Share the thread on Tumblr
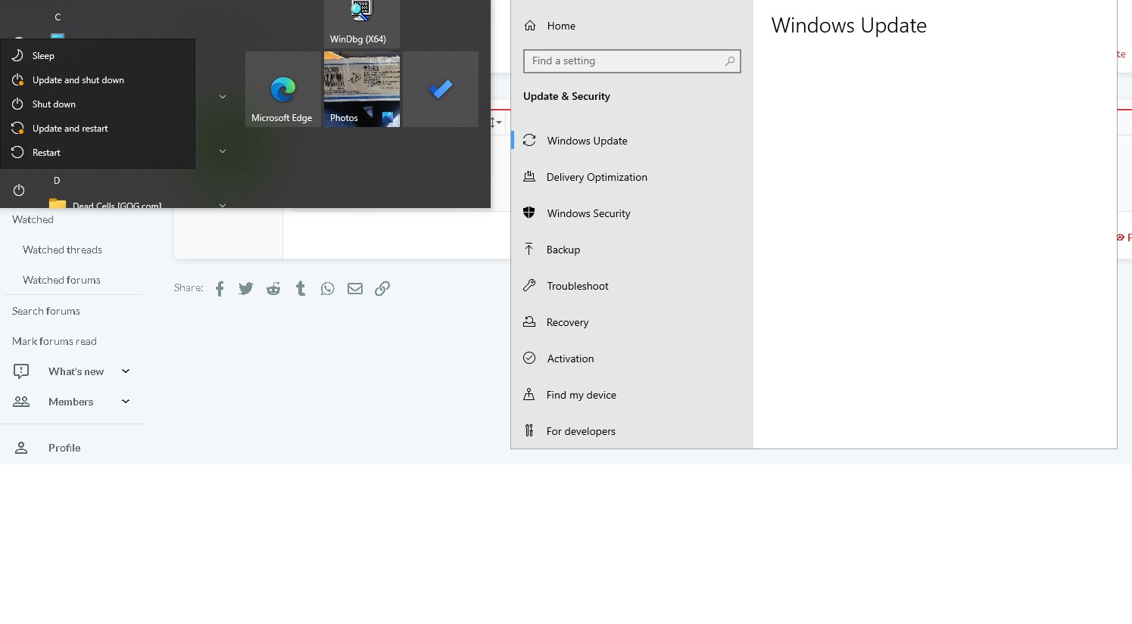Image resolution: width=1132 pixels, height=624 pixels. 301,288
